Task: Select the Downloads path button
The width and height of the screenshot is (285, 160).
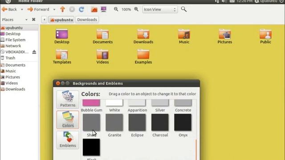Action: click(87, 20)
